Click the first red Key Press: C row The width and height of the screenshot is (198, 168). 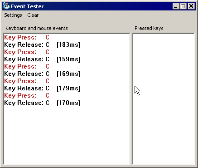(x=27, y=38)
